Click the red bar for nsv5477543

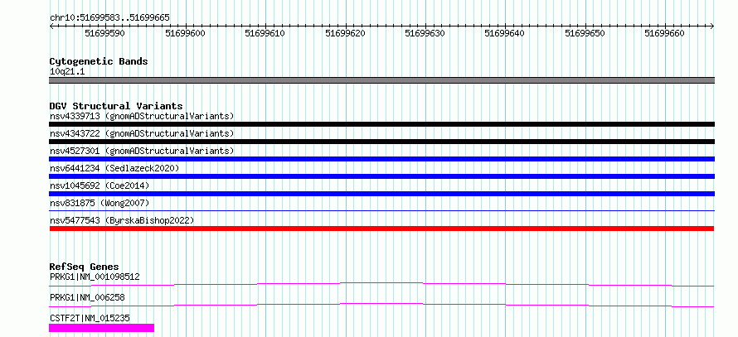click(x=381, y=229)
